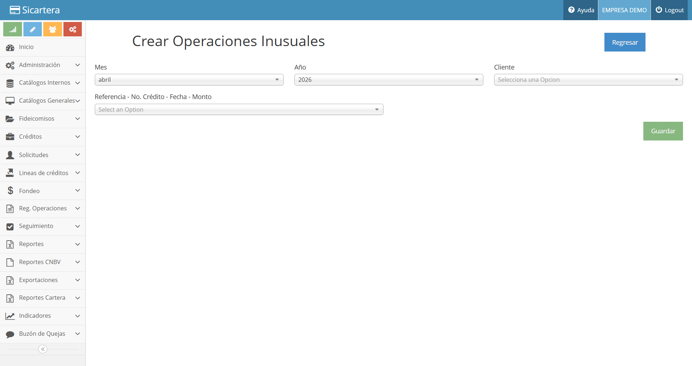
Task: Expand the Administración menu chevron
Action: click(77, 65)
